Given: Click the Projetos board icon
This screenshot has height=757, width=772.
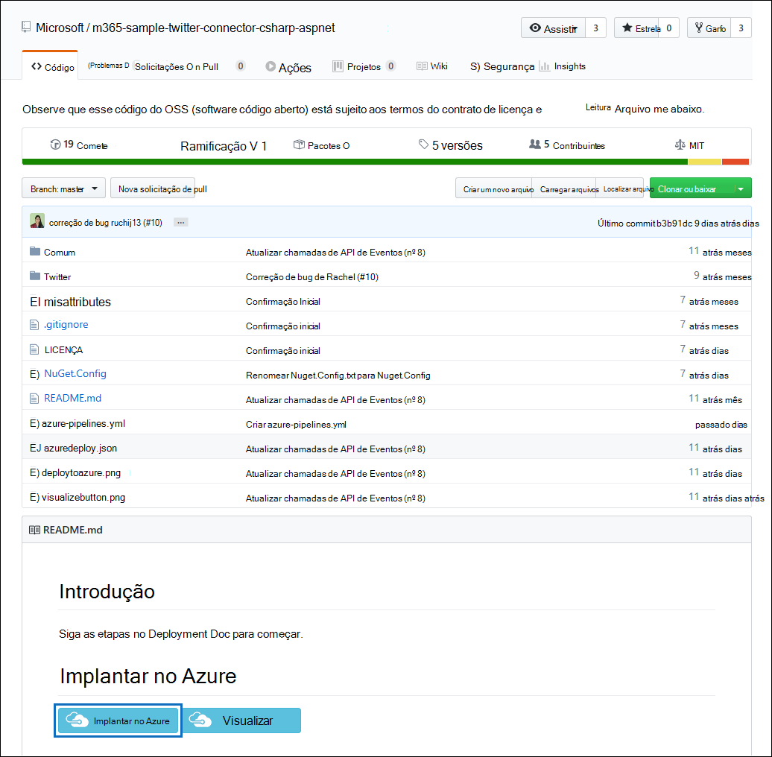Looking at the screenshot, I should (x=338, y=66).
